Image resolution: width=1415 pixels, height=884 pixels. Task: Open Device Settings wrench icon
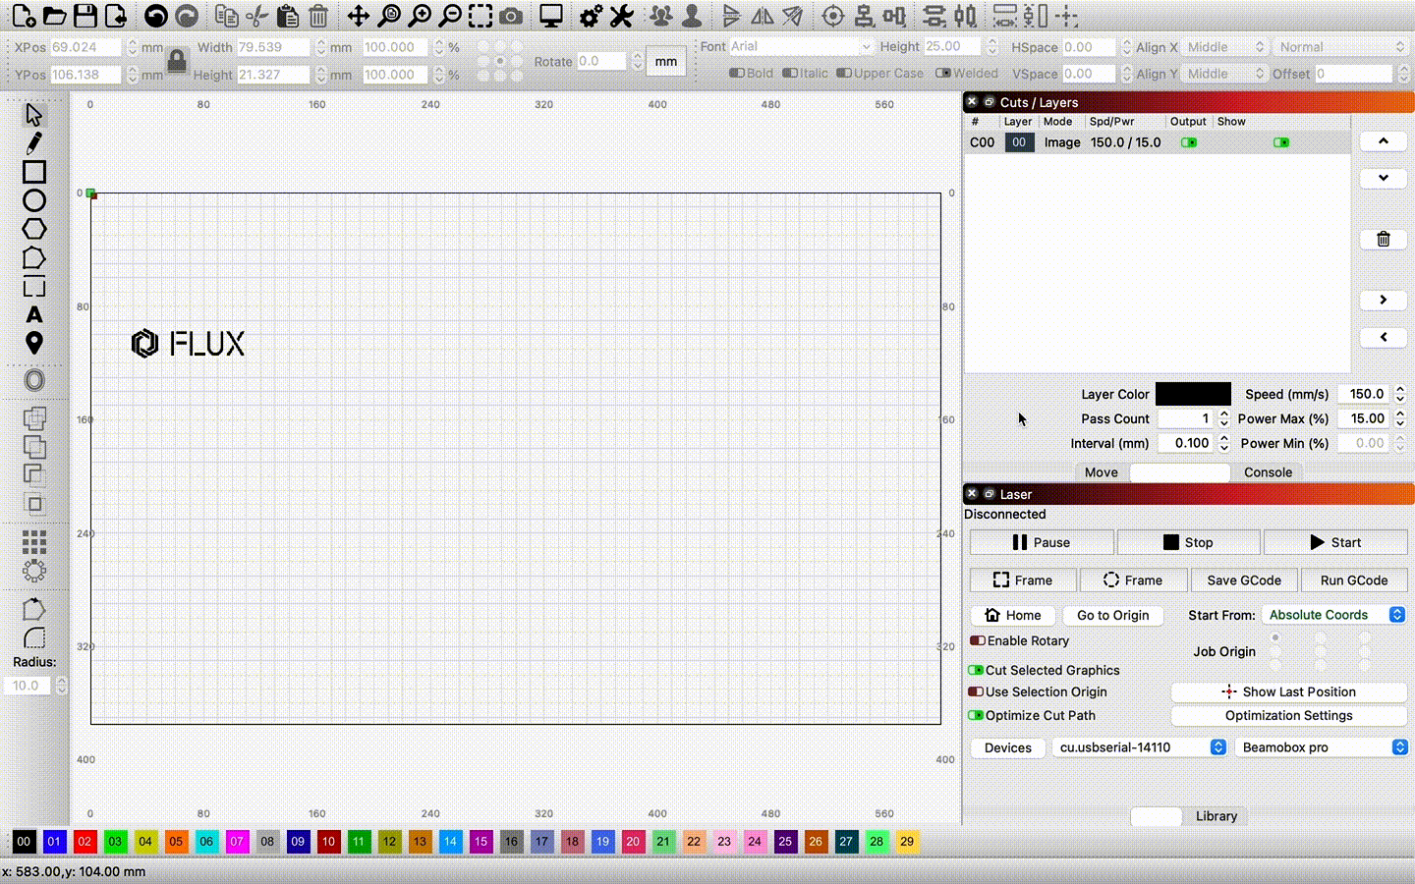tap(621, 16)
